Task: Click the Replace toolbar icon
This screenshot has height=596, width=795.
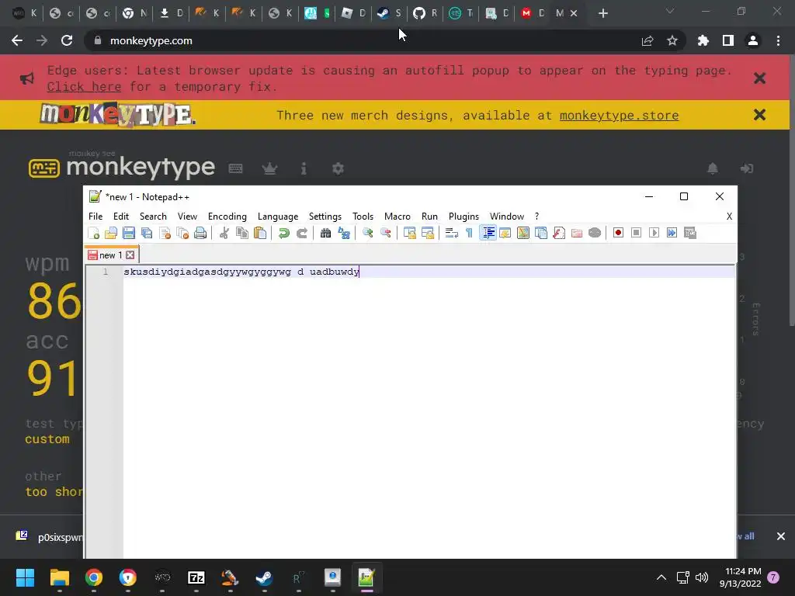Action: point(344,233)
